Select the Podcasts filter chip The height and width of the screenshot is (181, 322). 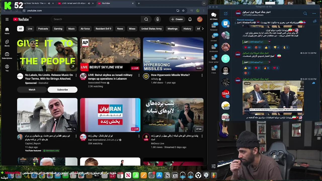point(43,29)
